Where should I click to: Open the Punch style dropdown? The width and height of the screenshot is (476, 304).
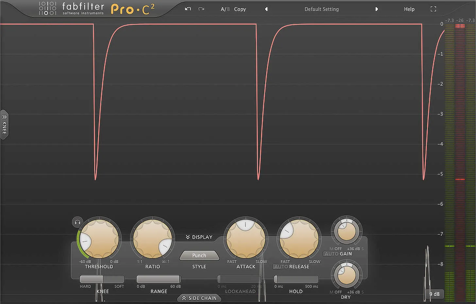[x=199, y=255]
